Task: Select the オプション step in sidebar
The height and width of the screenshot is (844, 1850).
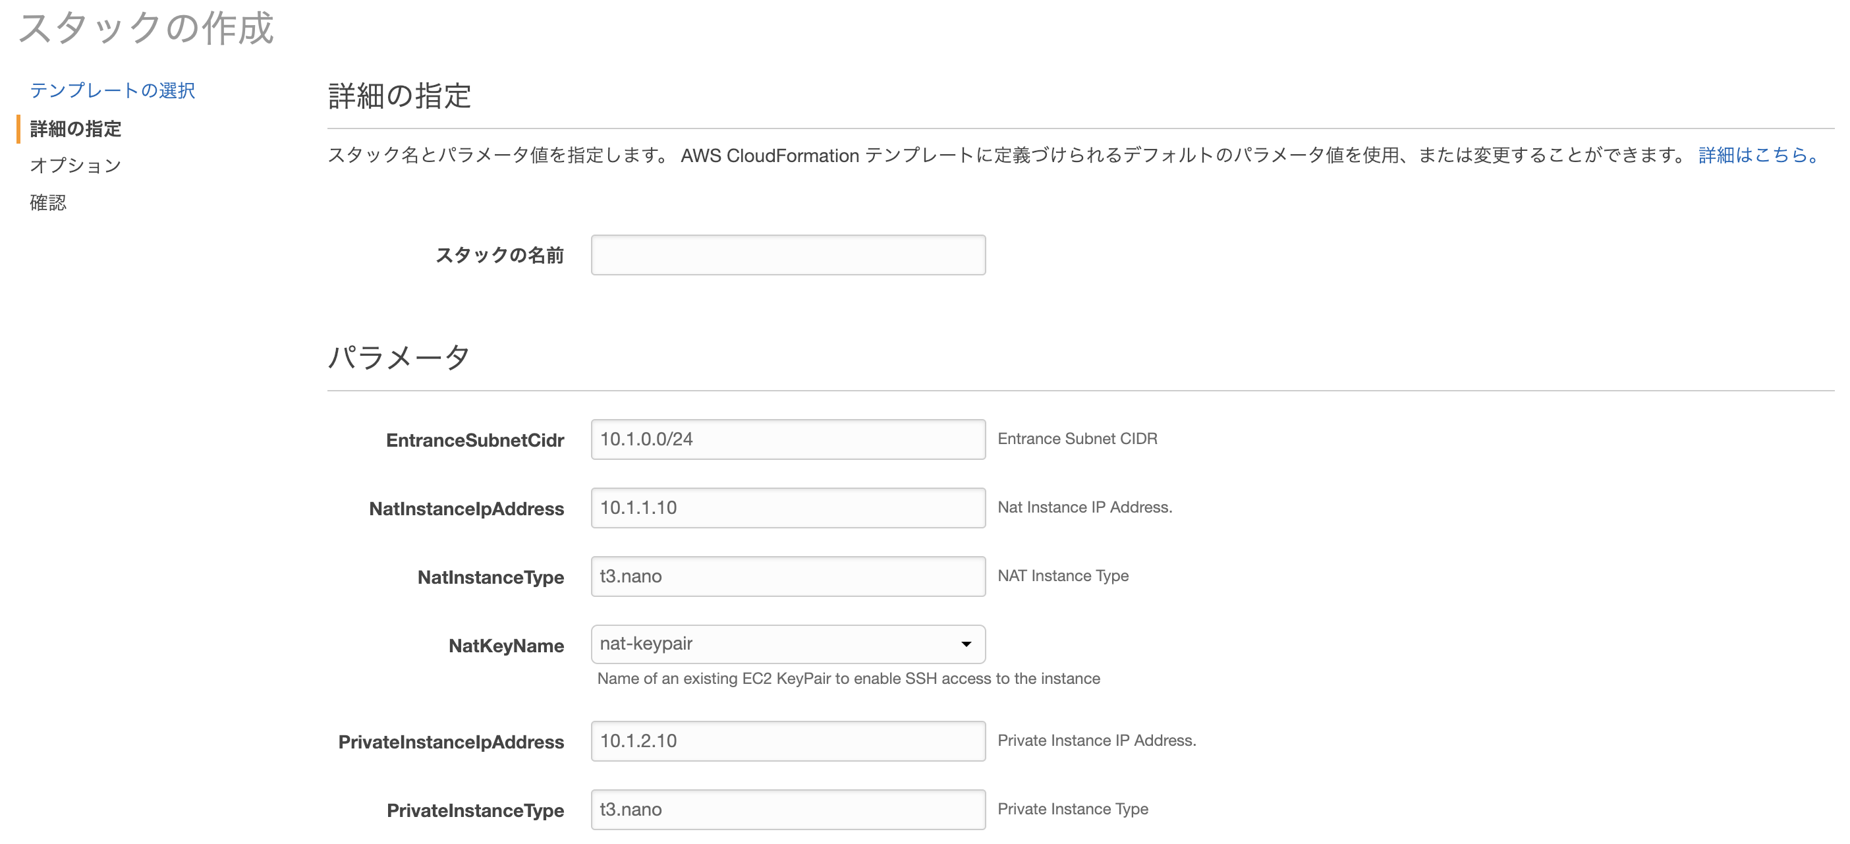Action: [x=75, y=165]
